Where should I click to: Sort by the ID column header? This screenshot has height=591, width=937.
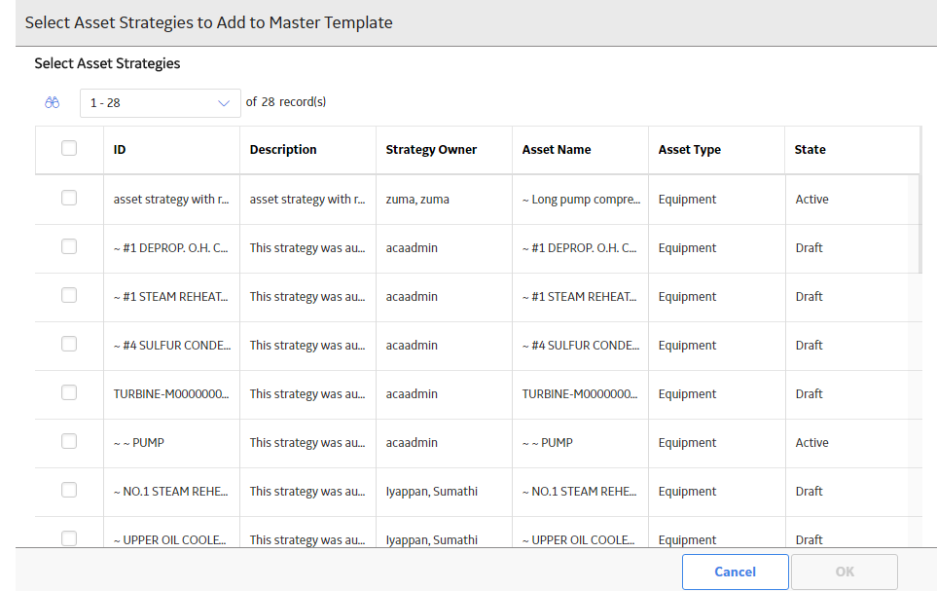coord(120,150)
